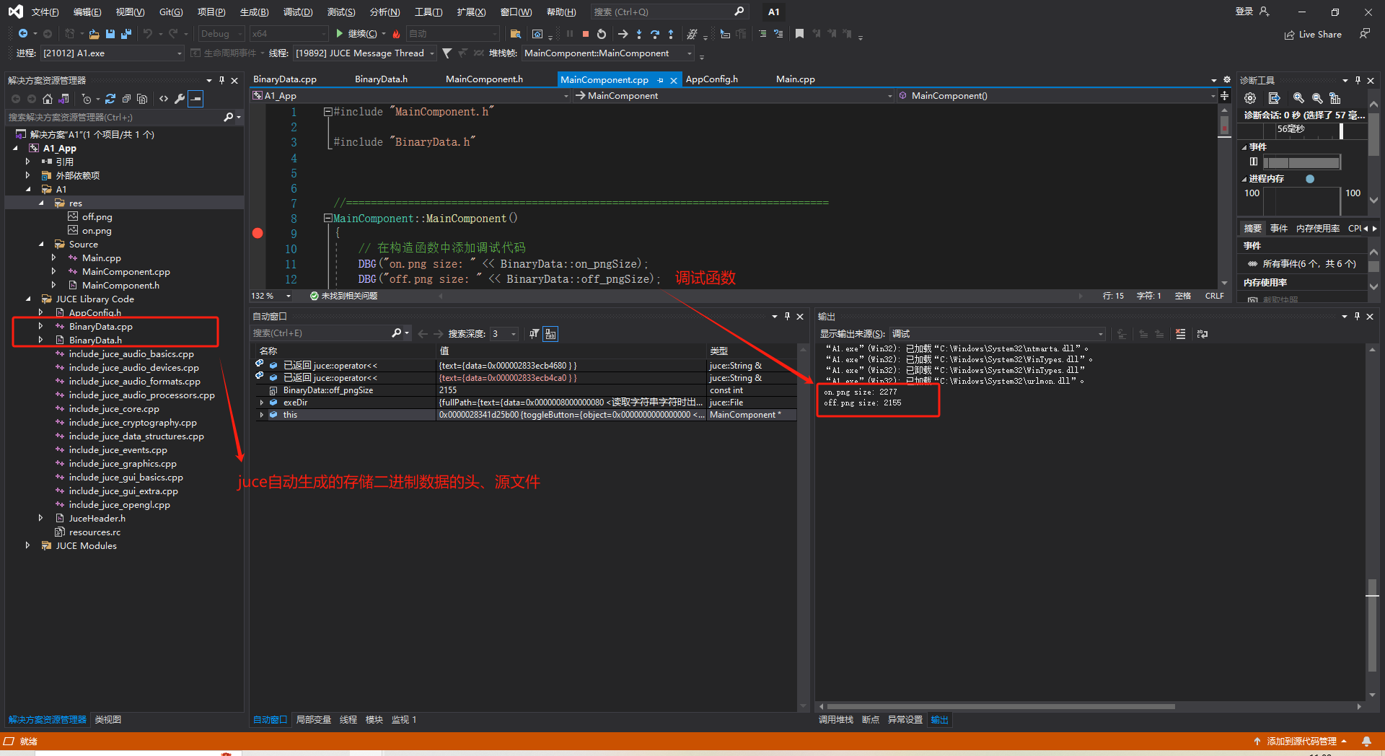Viewport: 1385px width, 756px height.
Task: Click the Hot Reload flame icon
Action: tap(396, 34)
